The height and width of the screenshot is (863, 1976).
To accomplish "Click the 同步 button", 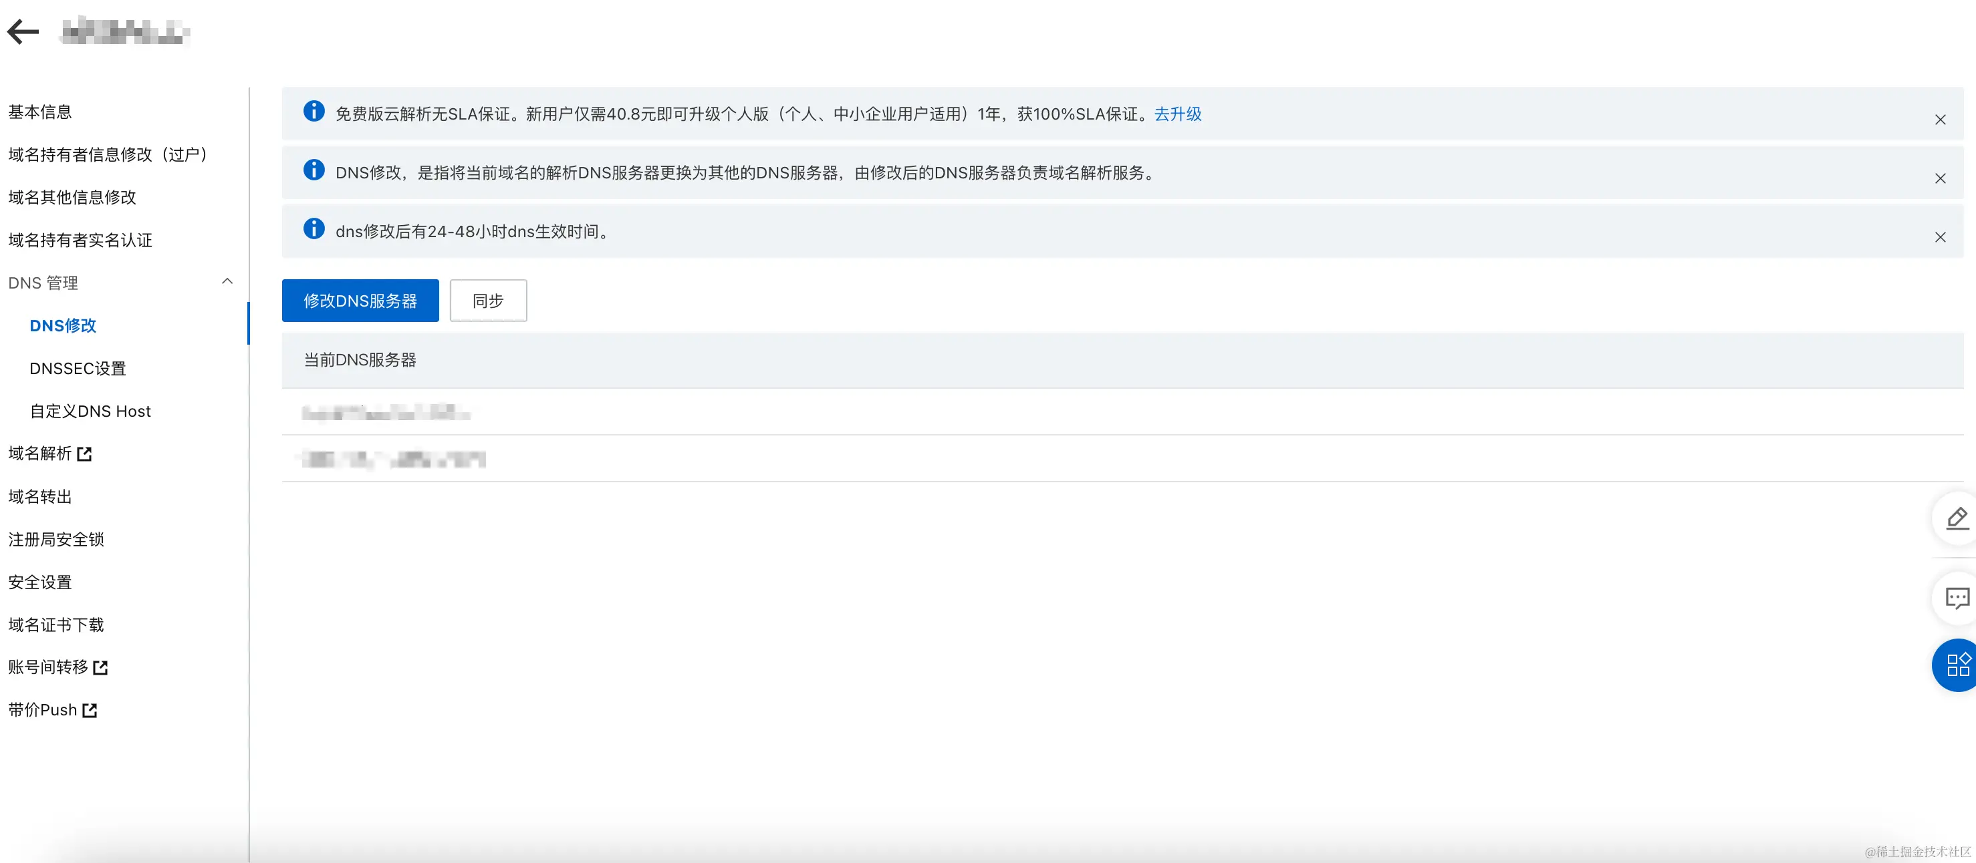I will (x=488, y=301).
